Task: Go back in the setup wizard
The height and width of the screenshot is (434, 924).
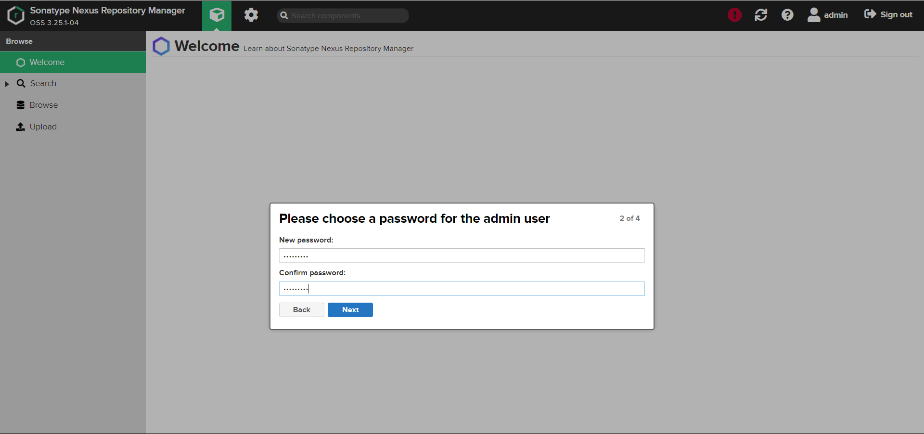Action: coord(301,309)
